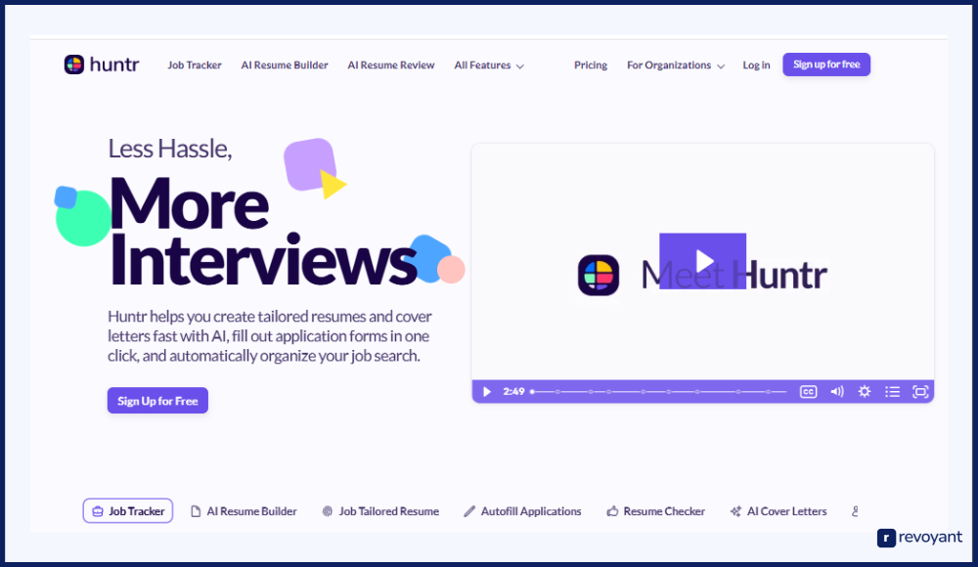Image resolution: width=978 pixels, height=567 pixels.
Task: Go to AI Resume Review page
Action: point(391,65)
